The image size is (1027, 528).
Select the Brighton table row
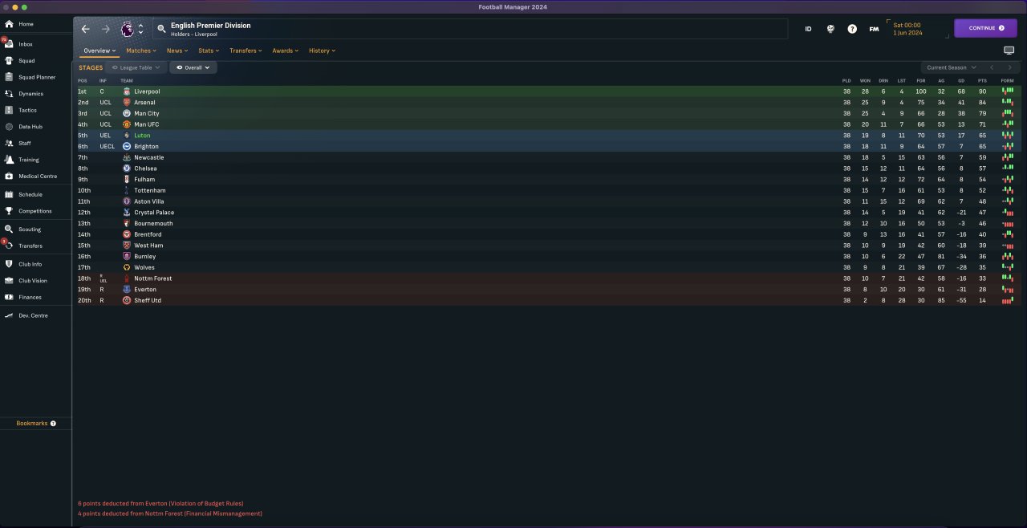[x=546, y=146]
